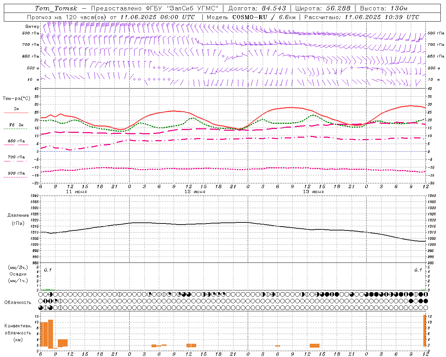This screenshot has width=446, height=357.
Task: Click the tallest orange convective bar near 9h
Action: 51,334
